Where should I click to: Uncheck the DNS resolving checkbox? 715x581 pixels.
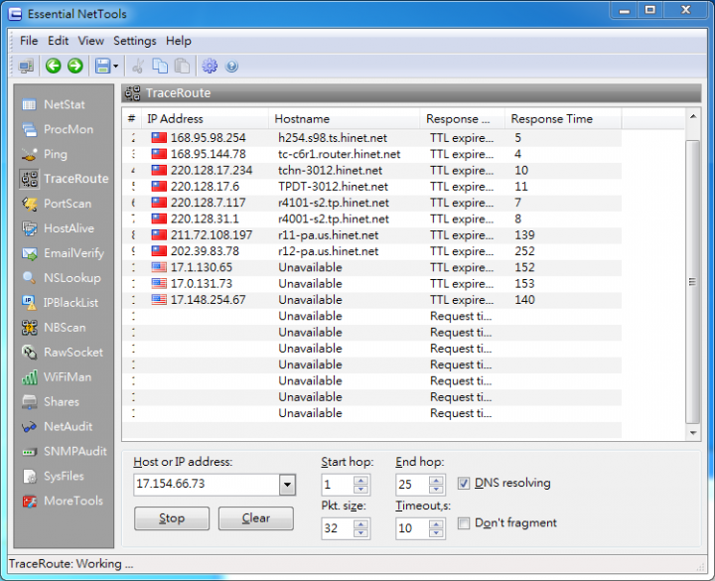pyautogui.click(x=464, y=484)
